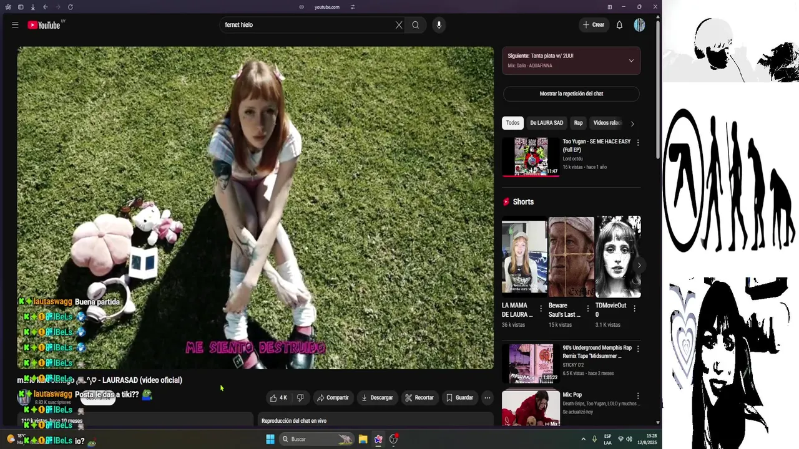Reload the page in the browser toolbar
The height and width of the screenshot is (449, 799).
(70, 7)
